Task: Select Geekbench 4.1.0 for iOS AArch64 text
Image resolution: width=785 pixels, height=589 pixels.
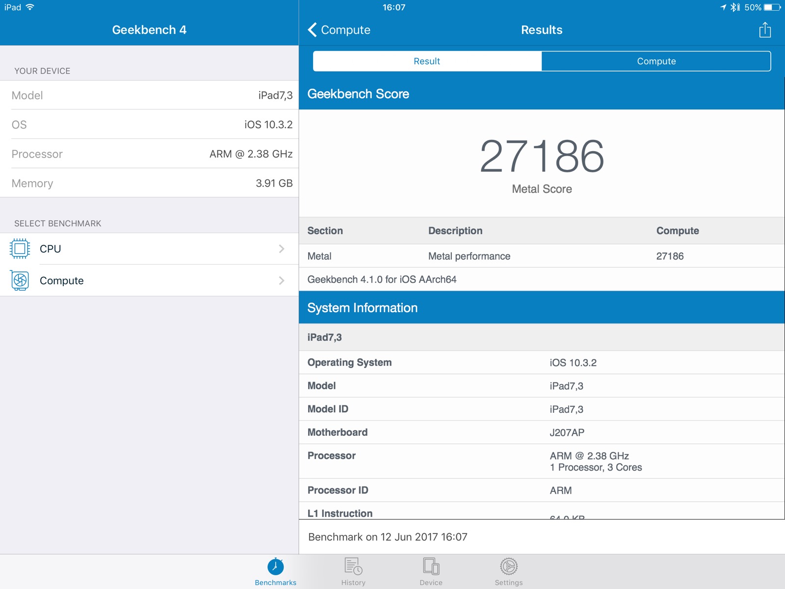Action: [382, 279]
